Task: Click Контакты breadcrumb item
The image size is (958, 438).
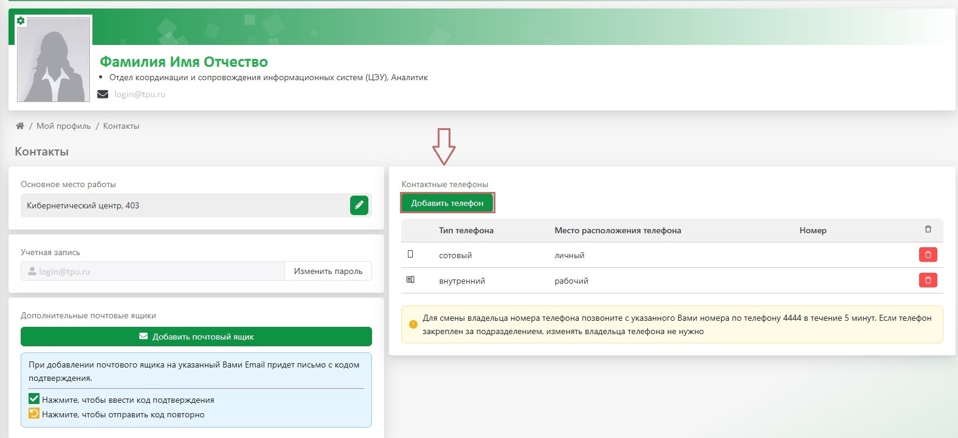Action: pyautogui.click(x=121, y=126)
